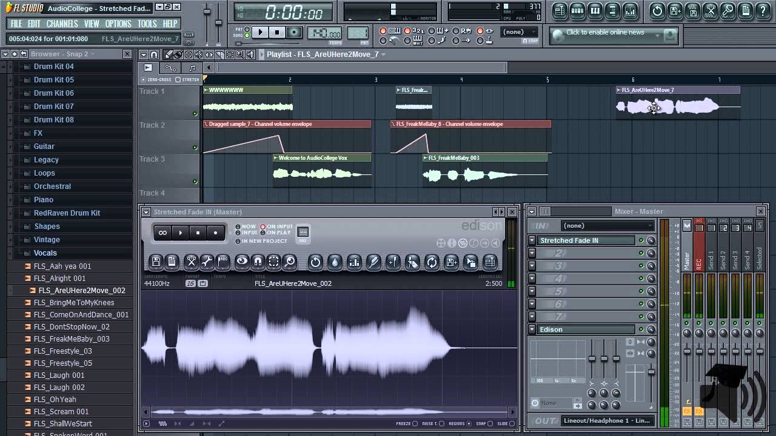Screen dimensions: 776x436
Task: Open the Snap (none) dropdown in the toolbar
Action: [520, 32]
